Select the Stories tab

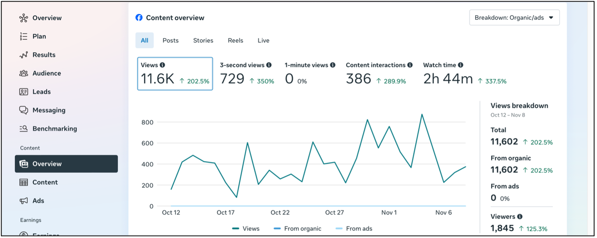point(203,41)
